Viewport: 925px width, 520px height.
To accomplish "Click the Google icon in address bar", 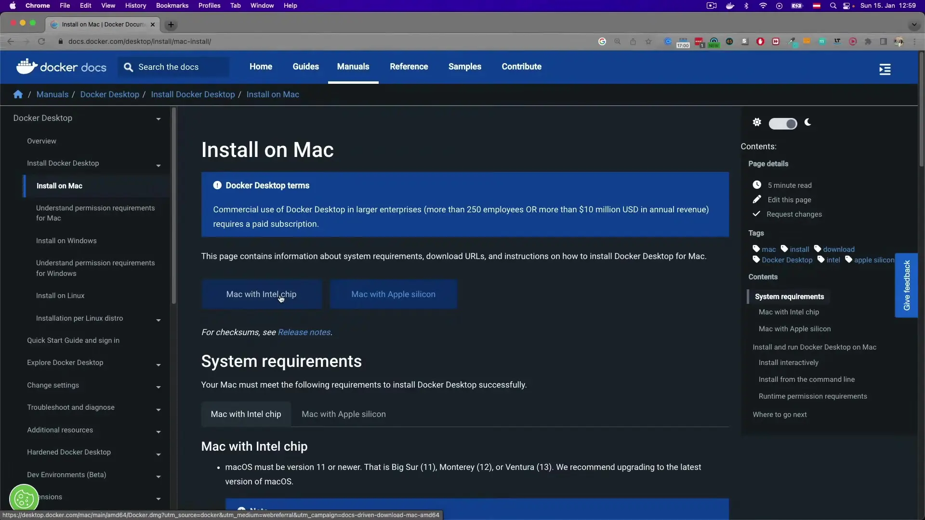I will pyautogui.click(x=602, y=41).
